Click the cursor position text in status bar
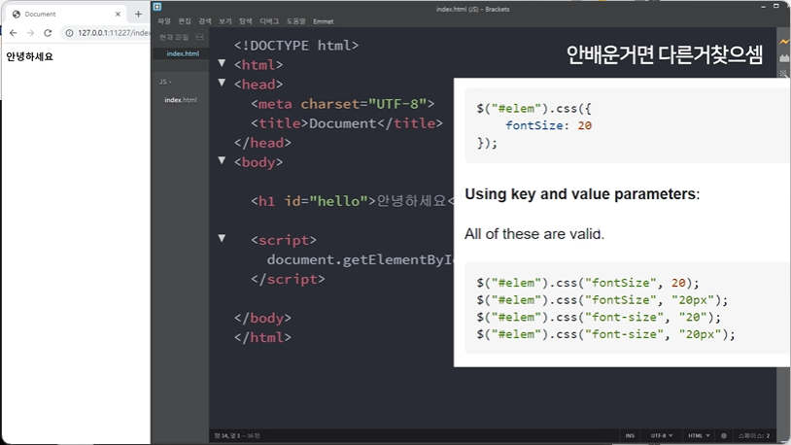This screenshot has width=791, height=445. 237,435
